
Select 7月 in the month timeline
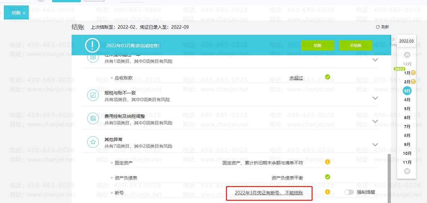pyautogui.click(x=407, y=126)
